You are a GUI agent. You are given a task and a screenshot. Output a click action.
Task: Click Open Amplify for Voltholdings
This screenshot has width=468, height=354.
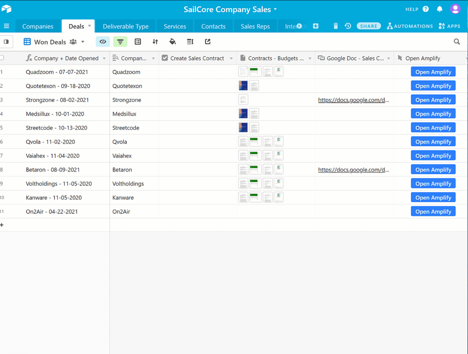coord(433,184)
